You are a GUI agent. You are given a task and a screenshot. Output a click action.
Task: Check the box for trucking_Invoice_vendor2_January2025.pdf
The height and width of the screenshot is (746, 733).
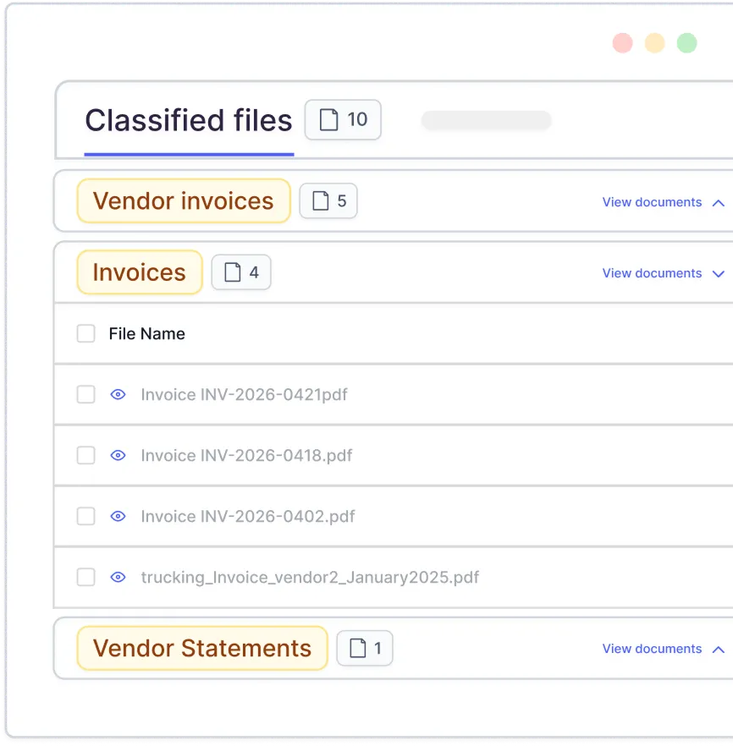point(86,577)
